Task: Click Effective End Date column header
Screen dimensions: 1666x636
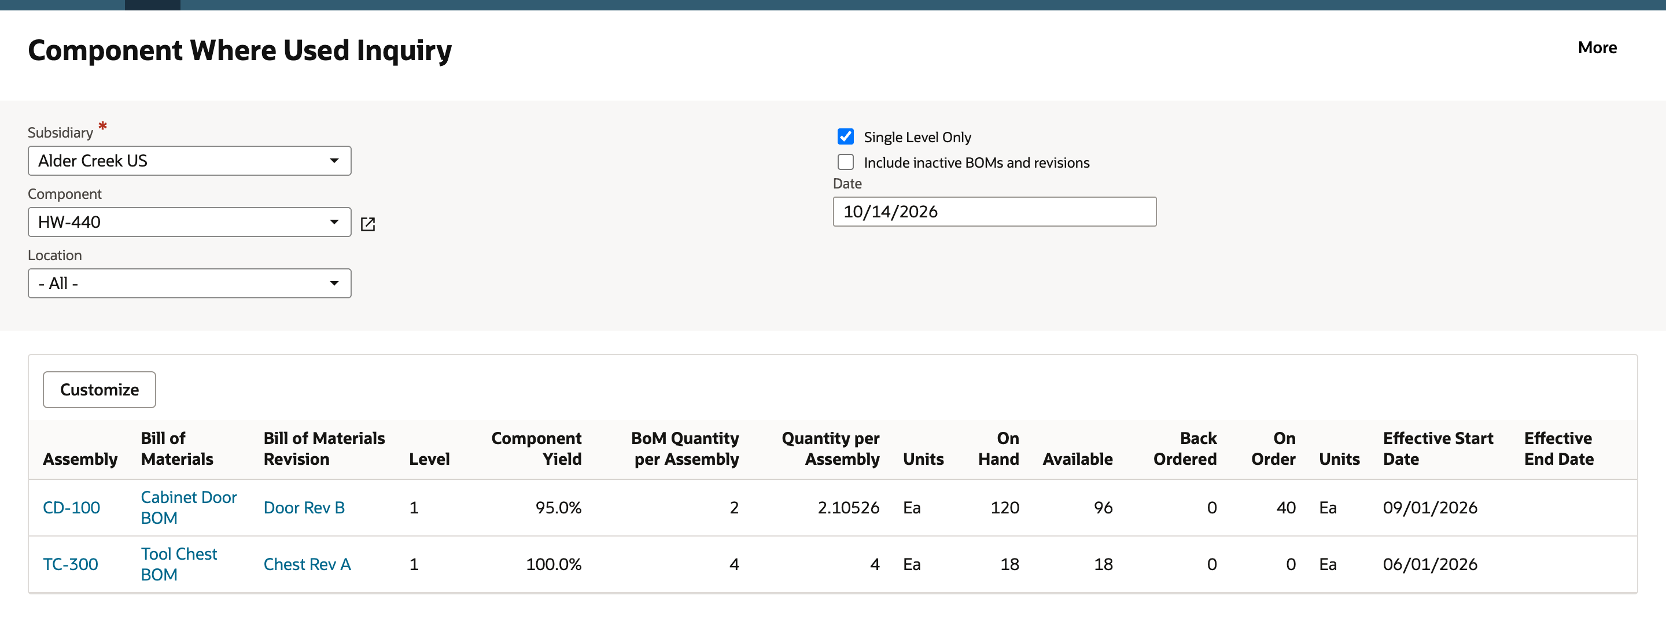Action: [1558, 449]
